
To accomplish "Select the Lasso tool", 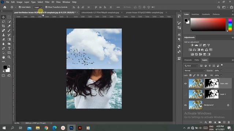I will (x=3, y=22).
